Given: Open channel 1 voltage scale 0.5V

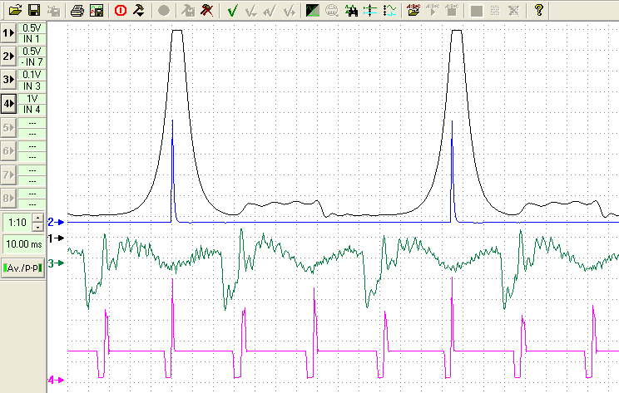Looking at the screenshot, I should [32, 28].
